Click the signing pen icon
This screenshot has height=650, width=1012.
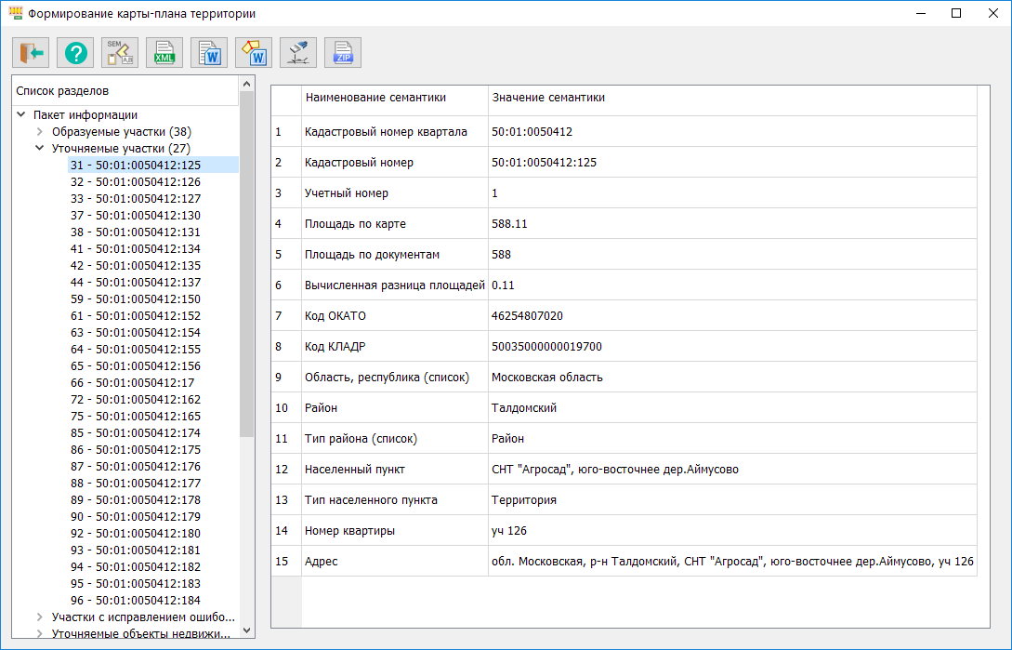(x=298, y=53)
